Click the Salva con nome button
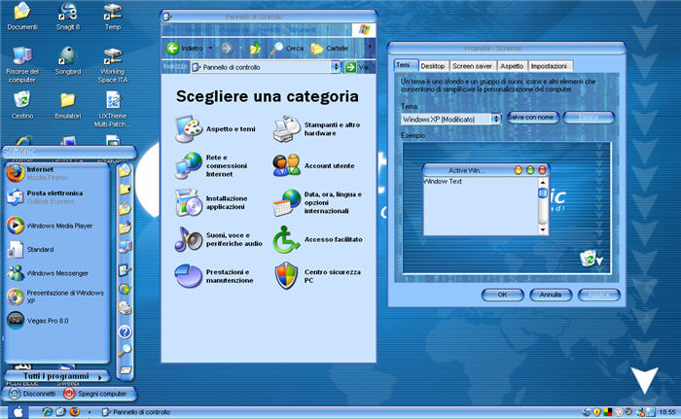The height and width of the screenshot is (419, 681). (532, 118)
